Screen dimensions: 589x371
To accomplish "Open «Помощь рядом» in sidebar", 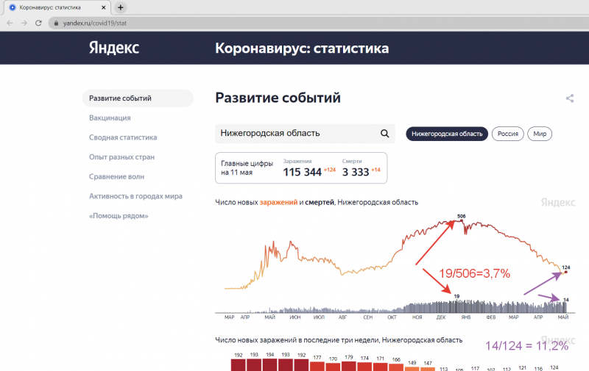I will pyautogui.click(x=119, y=216).
